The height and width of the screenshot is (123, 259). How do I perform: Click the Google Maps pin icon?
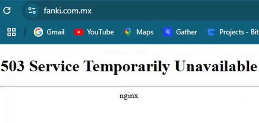click(128, 32)
